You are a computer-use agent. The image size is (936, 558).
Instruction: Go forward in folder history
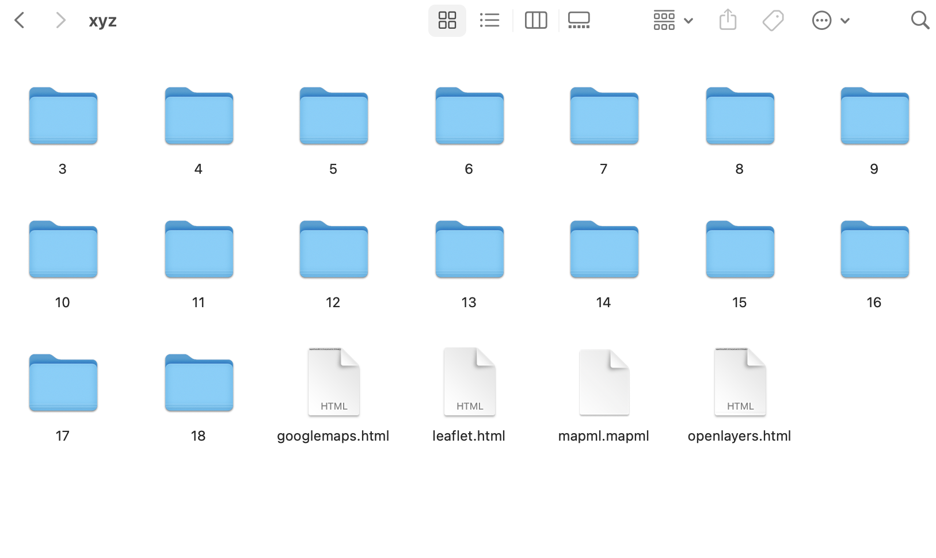(x=60, y=21)
